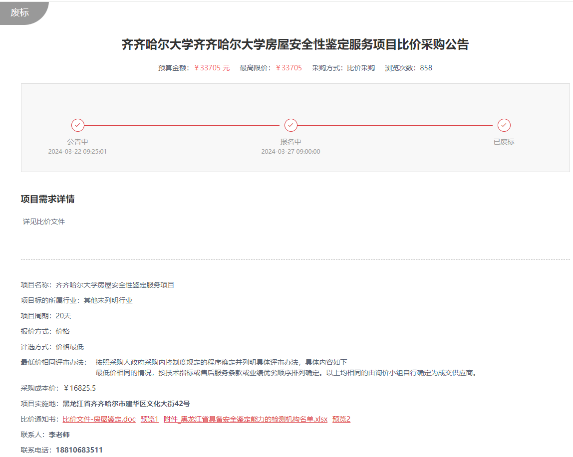Image resolution: width=573 pixels, height=457 pixels.
Task: Click the 最高限价 value ￥33705
Action: coord(289,68)
